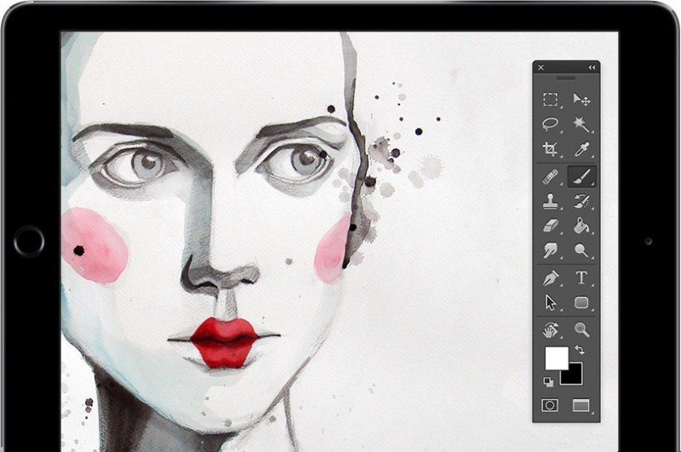The image size is (681, 452).
Task: Open the white foreground color swatch
Action: pyautogui.click(x=554, y=357)
